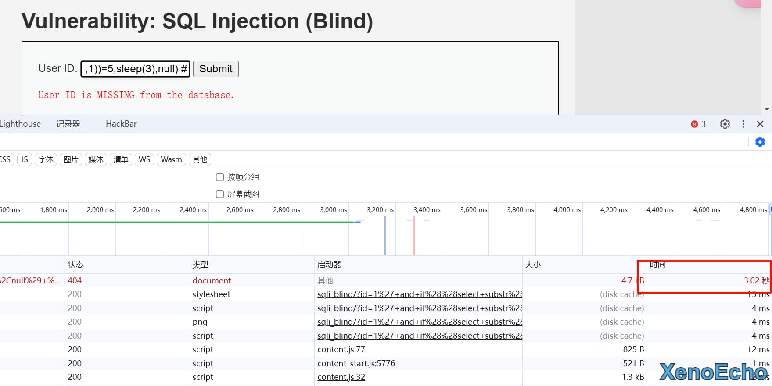Filter requests by JS type
This screenshot has height=386, width=772.
[25, 159]
